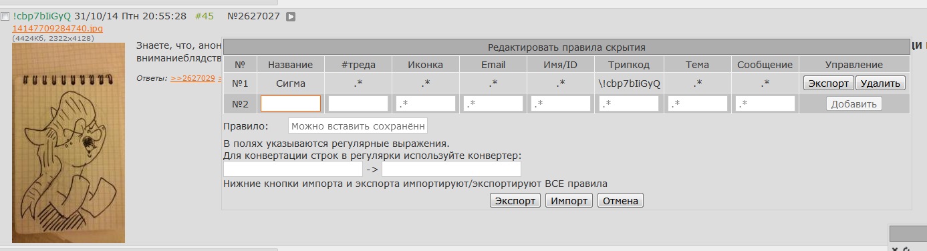The width and height of the screenshot is (927, 251).
Task: Open the pony sketch thumbnail
Action: point(68,142)
